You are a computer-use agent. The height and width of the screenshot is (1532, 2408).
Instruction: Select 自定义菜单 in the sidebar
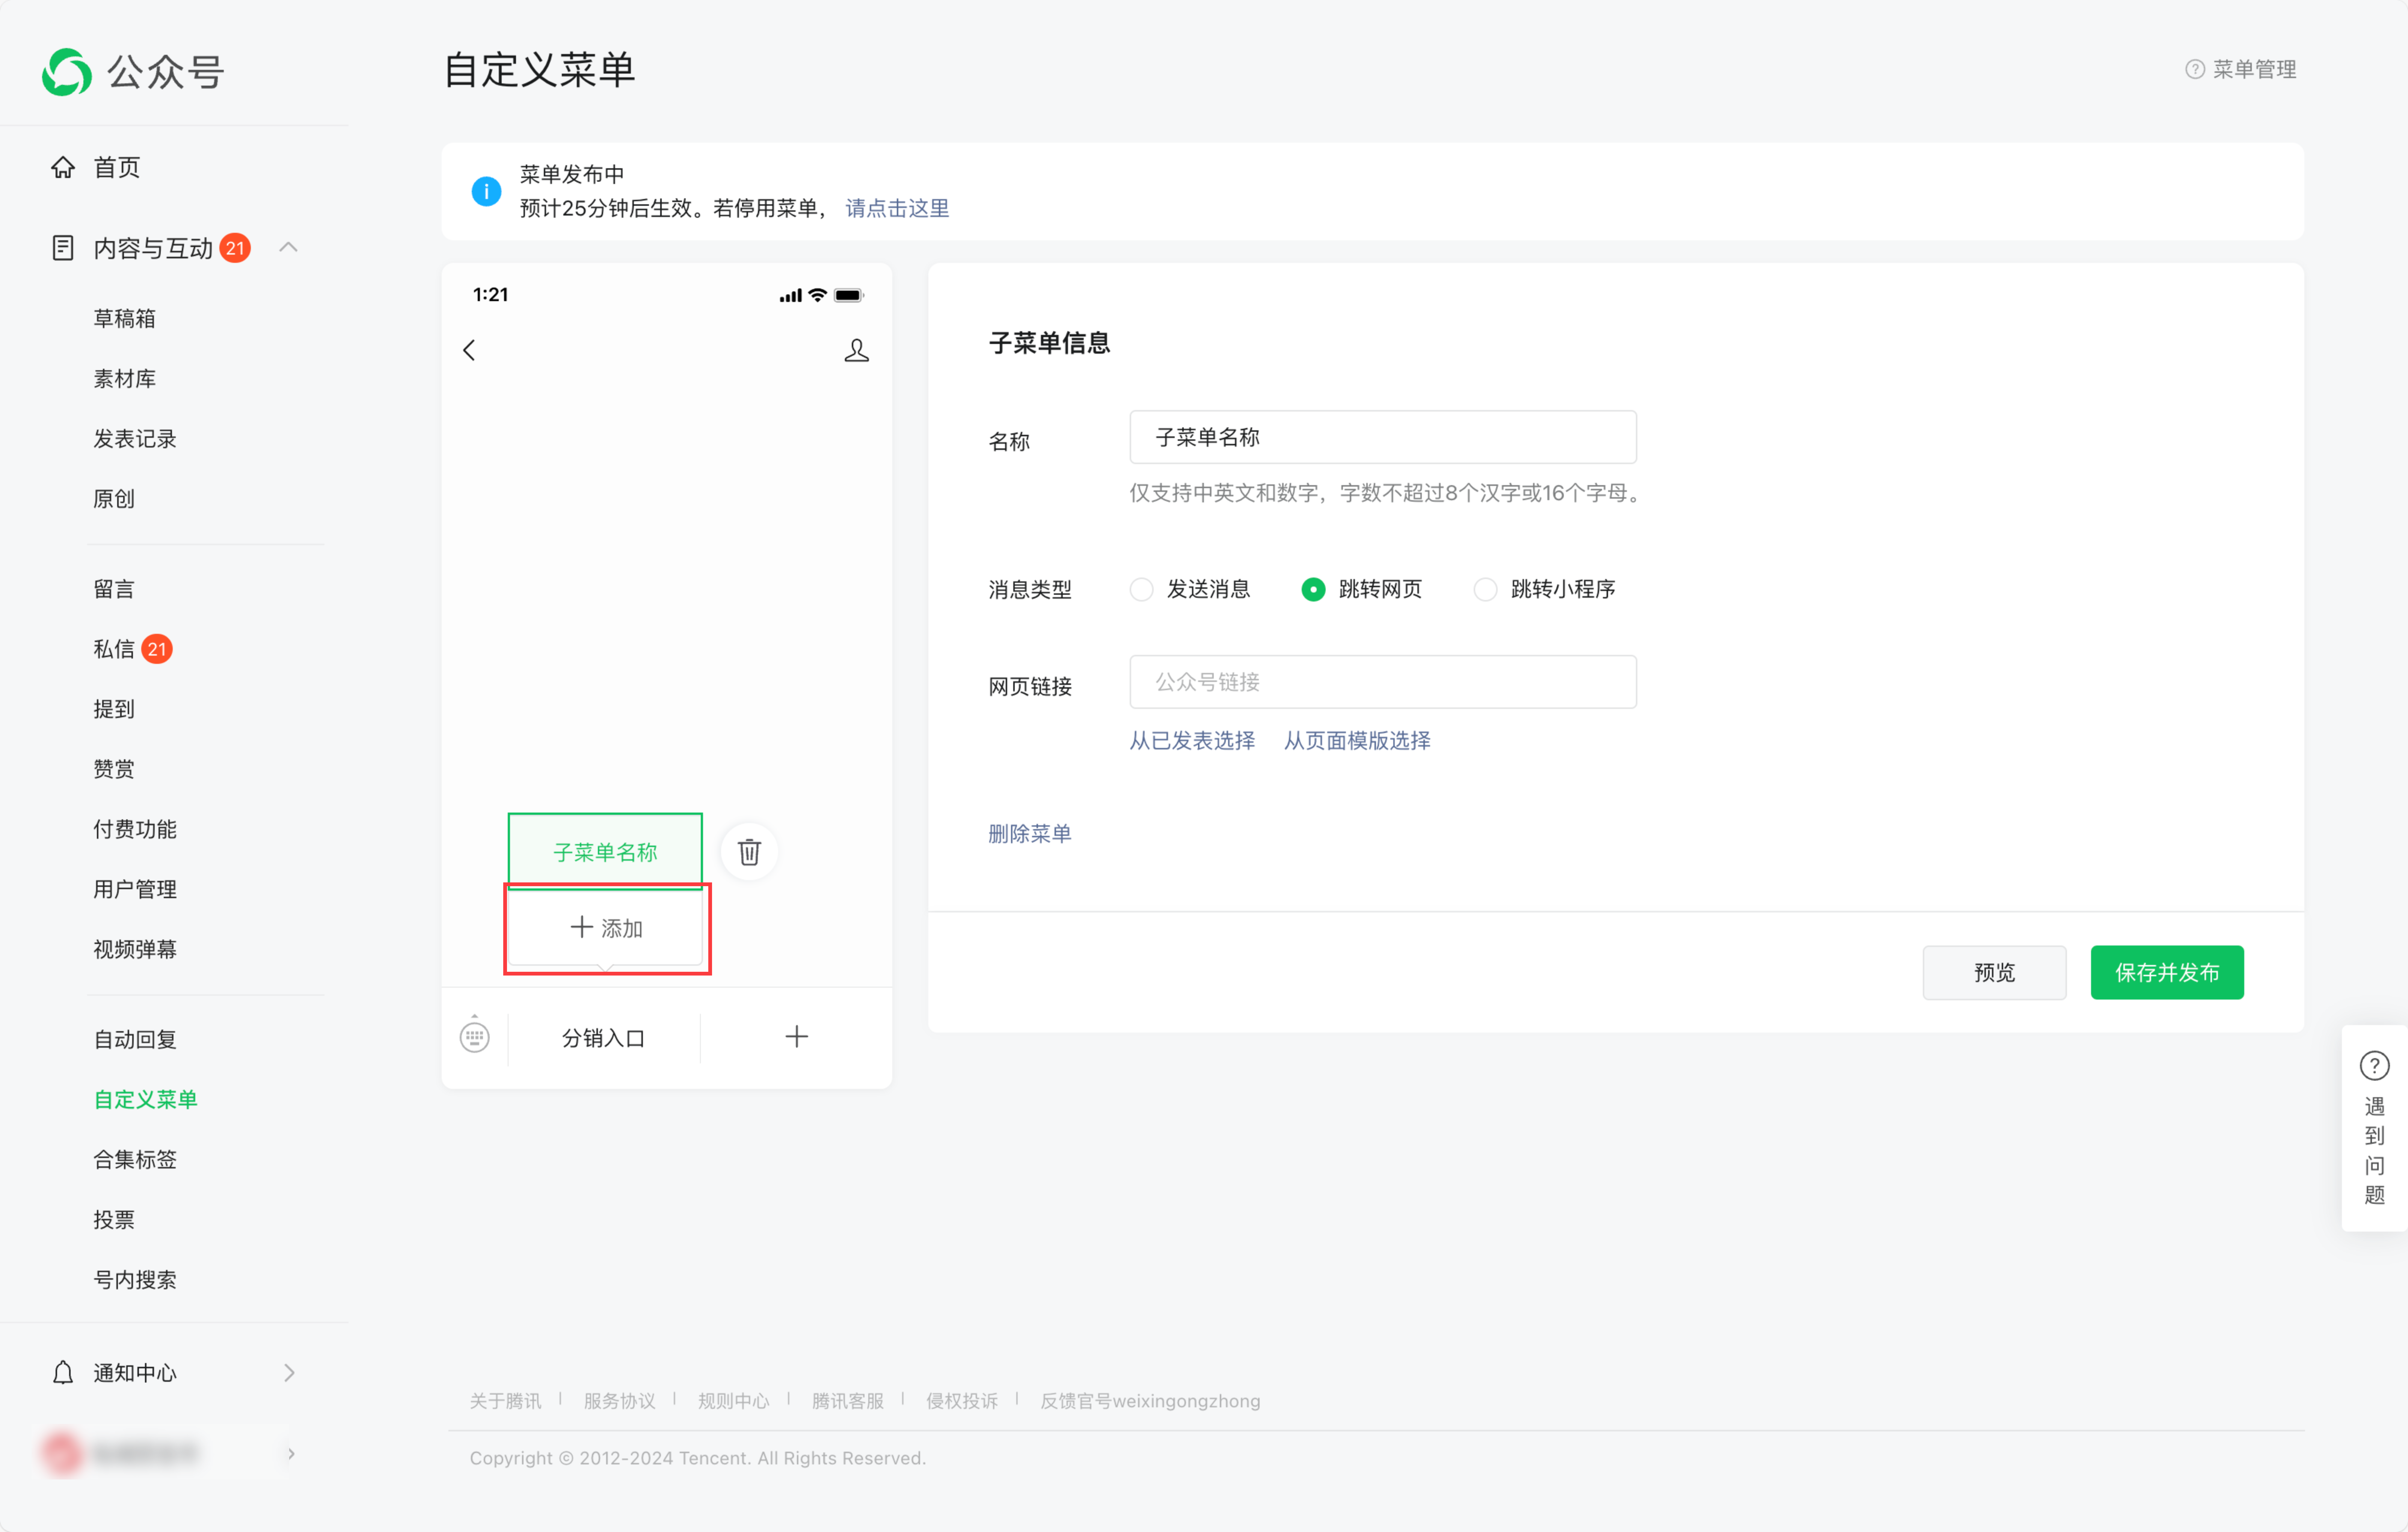[146, 1100]
